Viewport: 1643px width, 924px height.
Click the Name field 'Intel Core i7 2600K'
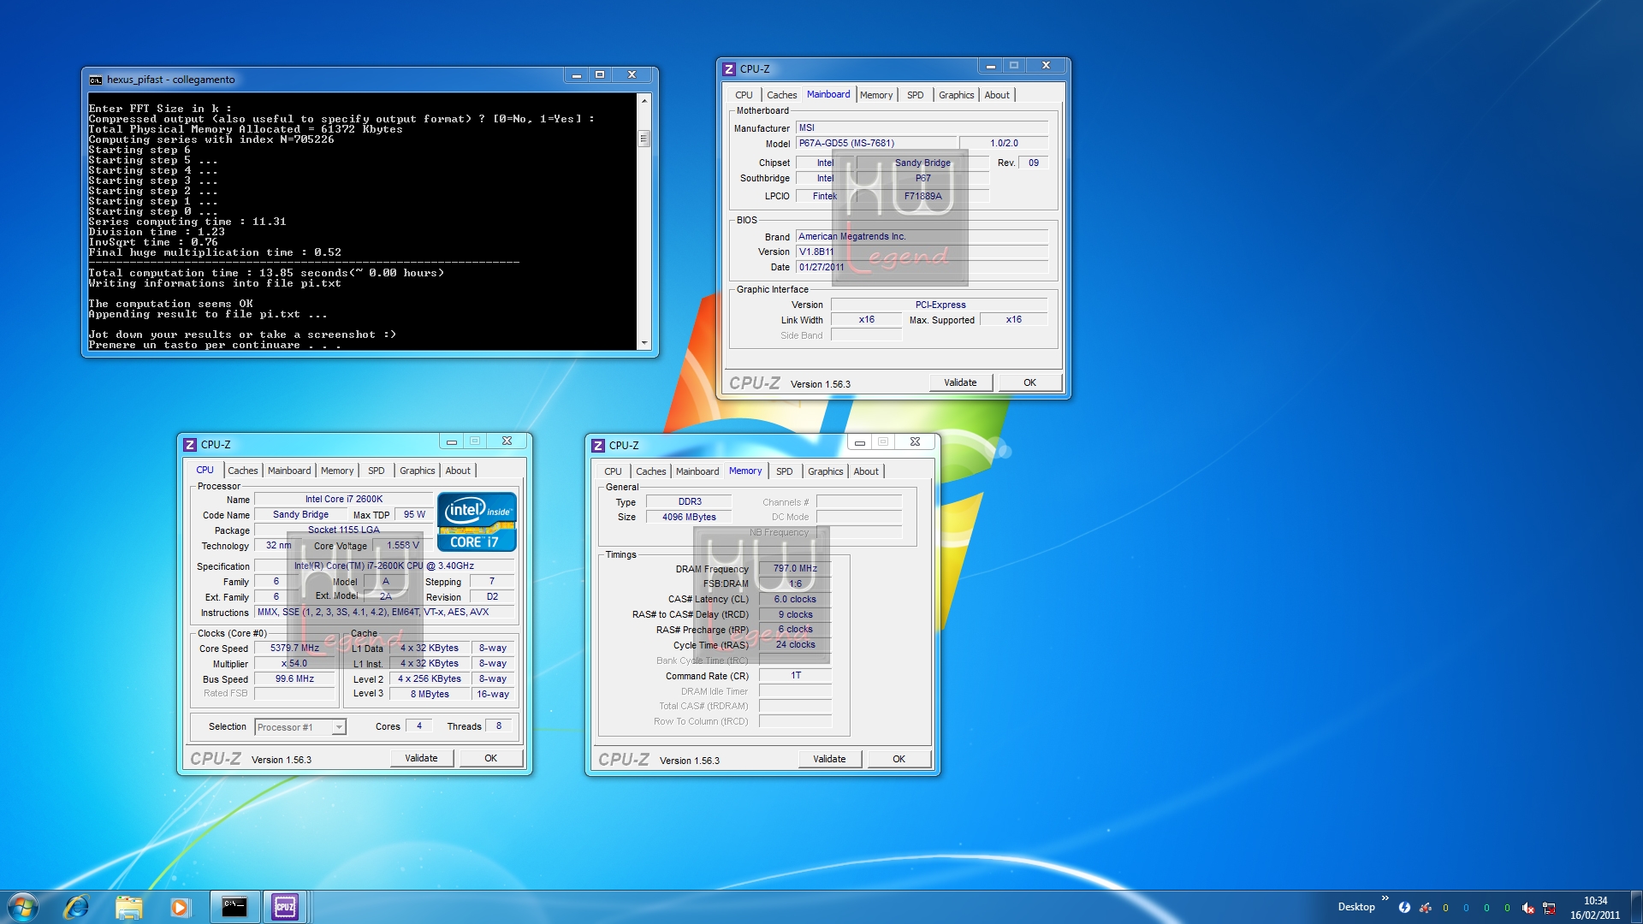(344, 499)
